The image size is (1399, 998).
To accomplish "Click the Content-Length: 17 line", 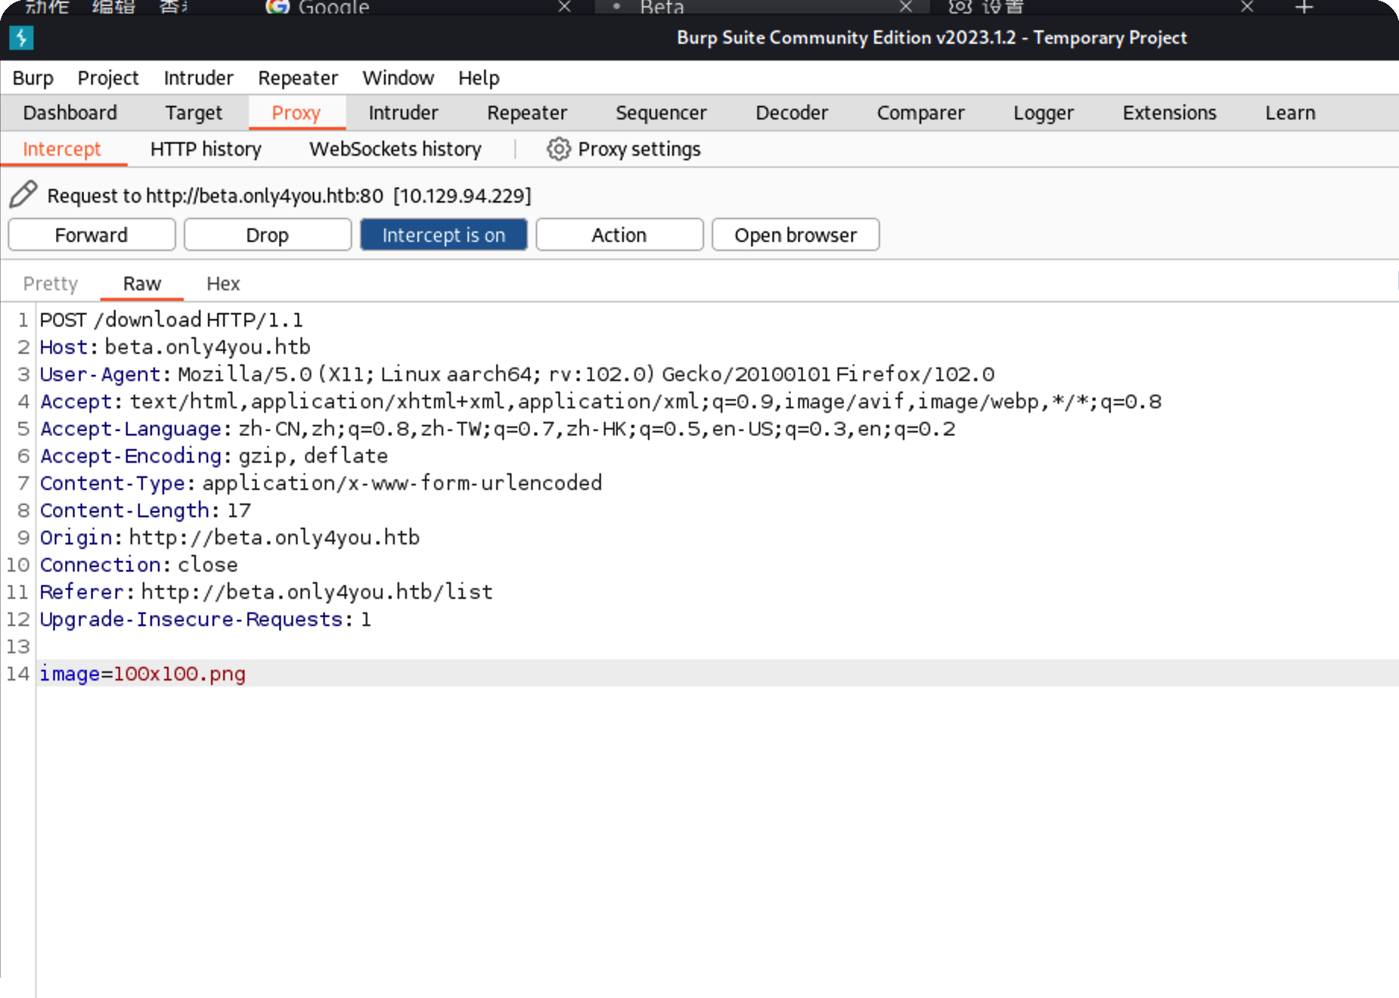I will 145,510.
